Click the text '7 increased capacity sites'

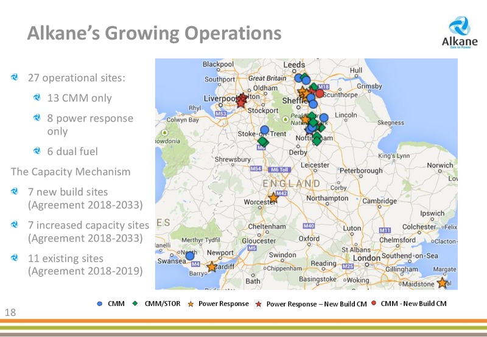click(88, 225)
